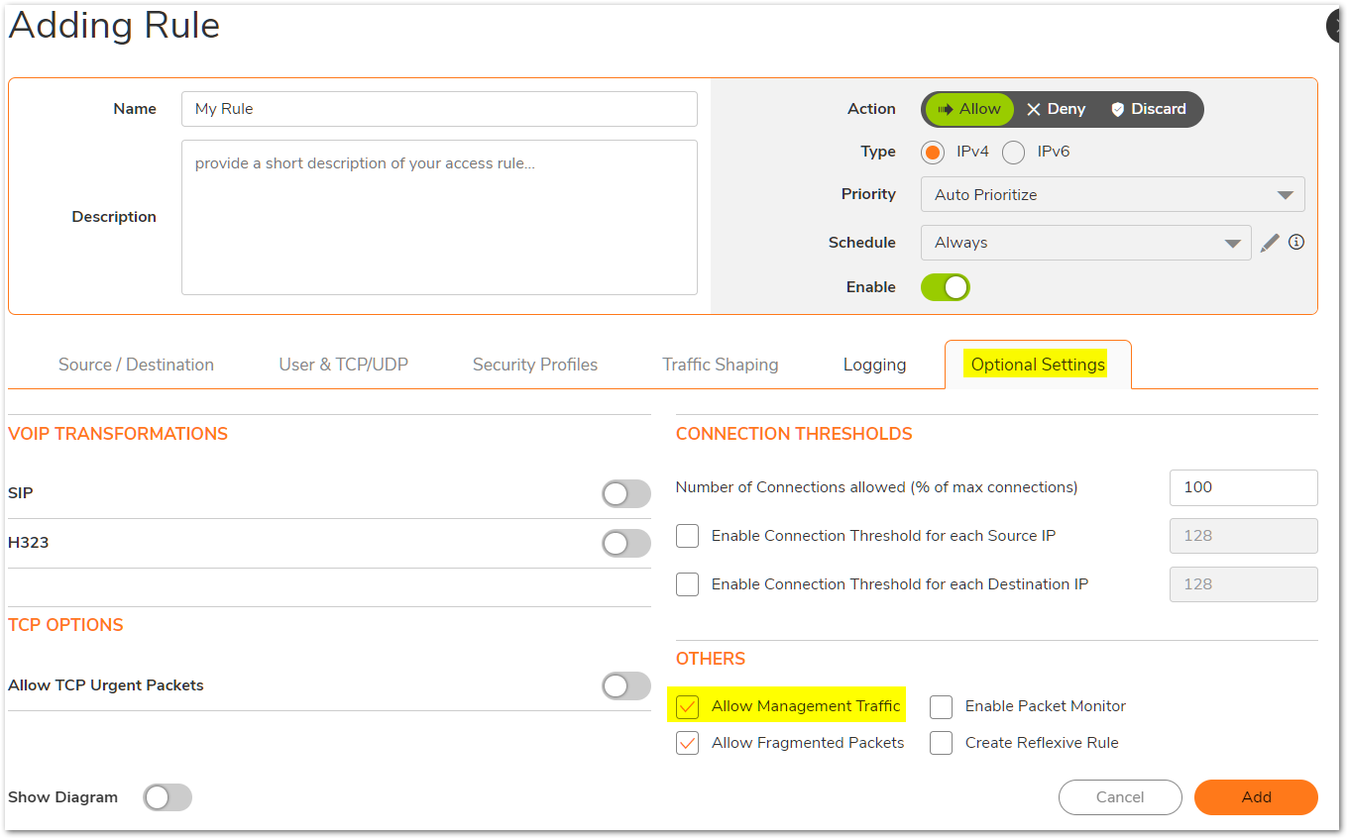Check the Create Reflexive Rule box
1348x839 pixels.
(941, 743)
